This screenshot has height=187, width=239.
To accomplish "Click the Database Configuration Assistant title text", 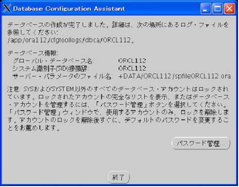I will pos(69,8).
